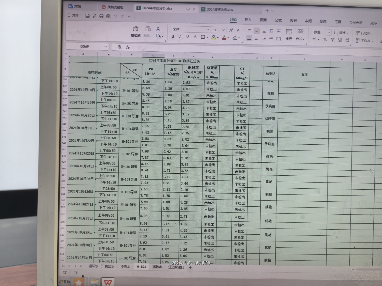Switch to 2024胺液浓度.xlsx document tab
382x286 pixels.
[x=220, y=10]
